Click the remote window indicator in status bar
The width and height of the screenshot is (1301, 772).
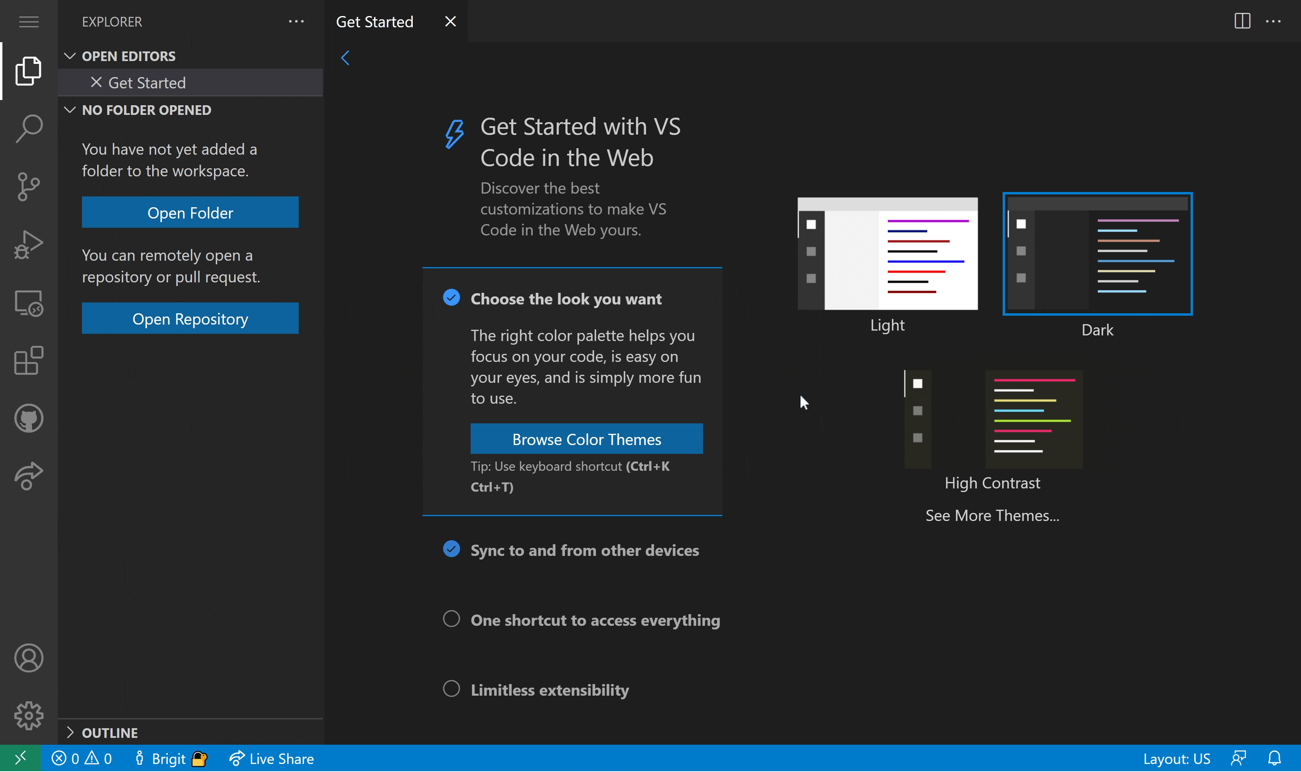pyautogui.click(x=20, y=758)
